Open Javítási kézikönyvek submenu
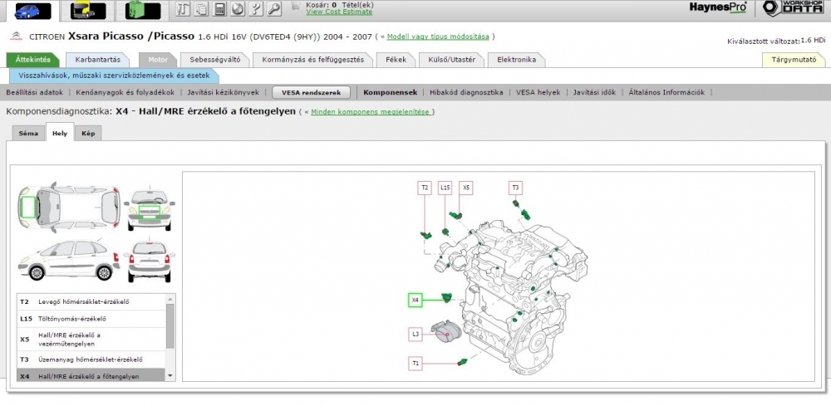Screen dimensions: 831x406 (223, 92)
